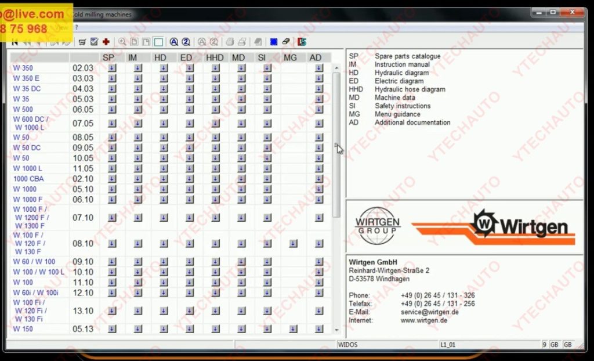Click the eraser icon in toolbar

[285, 42]
